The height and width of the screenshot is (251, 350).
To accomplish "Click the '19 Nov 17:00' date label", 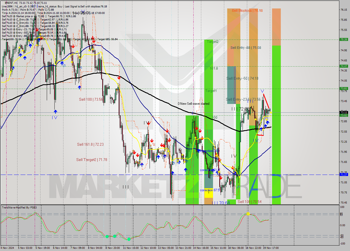I will [x=271, y=248].
